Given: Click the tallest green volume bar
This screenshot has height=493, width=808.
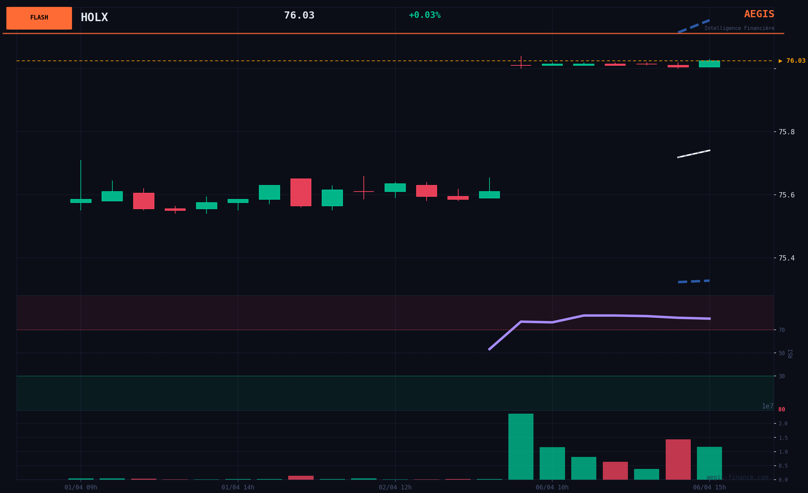Looking at the screenshot, I should (521, 446).
